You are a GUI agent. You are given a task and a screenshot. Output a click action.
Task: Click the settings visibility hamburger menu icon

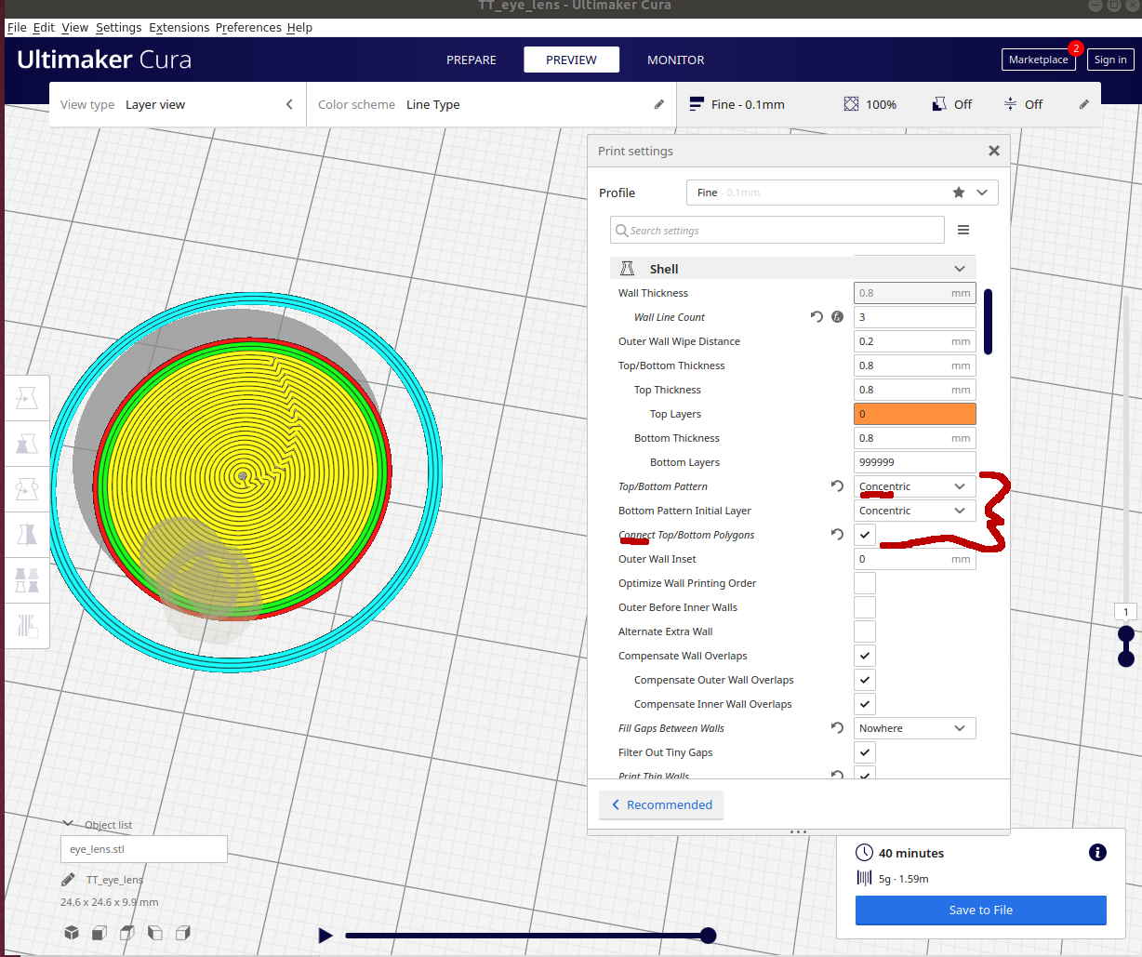[963, 230]
